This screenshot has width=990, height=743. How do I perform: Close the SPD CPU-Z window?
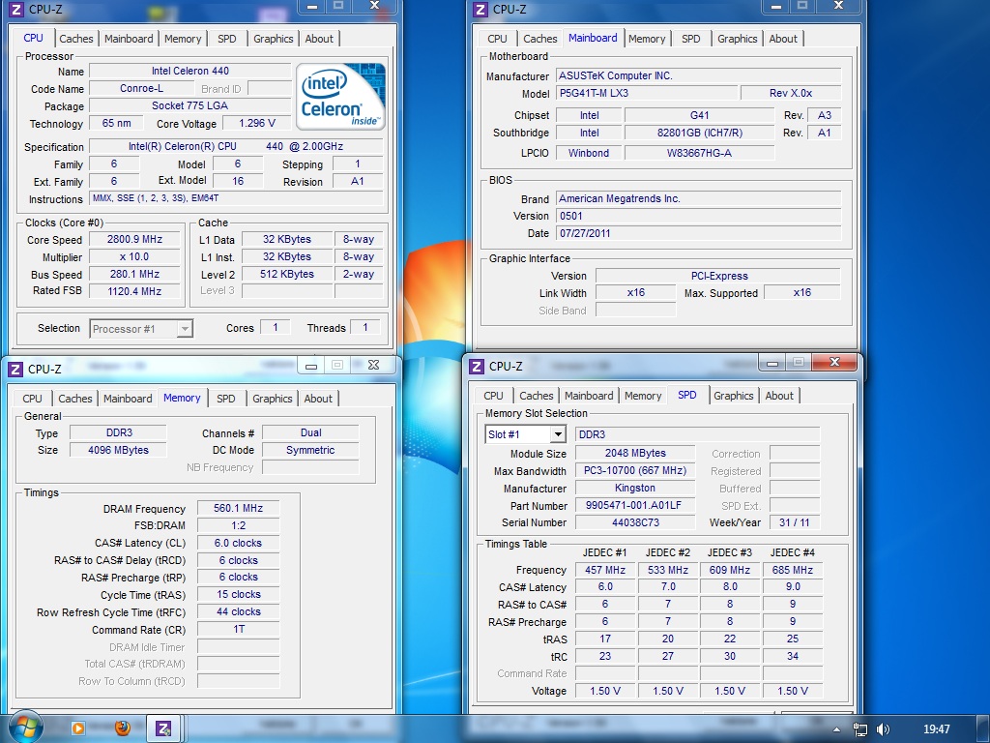pyautogui.click(x=833, y=363)
